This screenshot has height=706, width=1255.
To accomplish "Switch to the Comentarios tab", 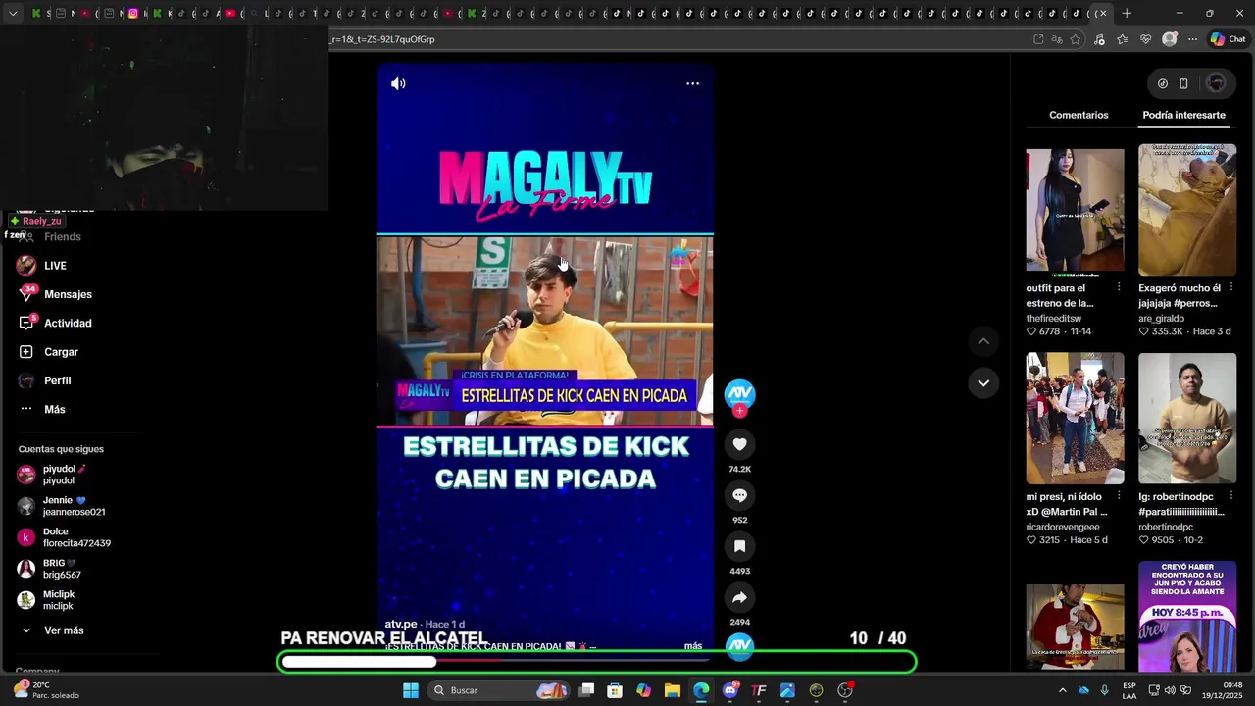I will (1079, 115).
